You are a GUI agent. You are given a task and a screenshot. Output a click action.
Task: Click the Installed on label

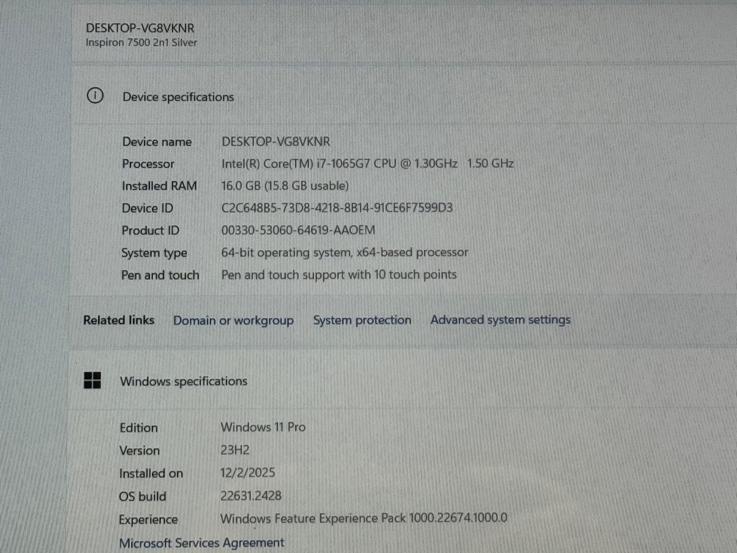[151, 473]
